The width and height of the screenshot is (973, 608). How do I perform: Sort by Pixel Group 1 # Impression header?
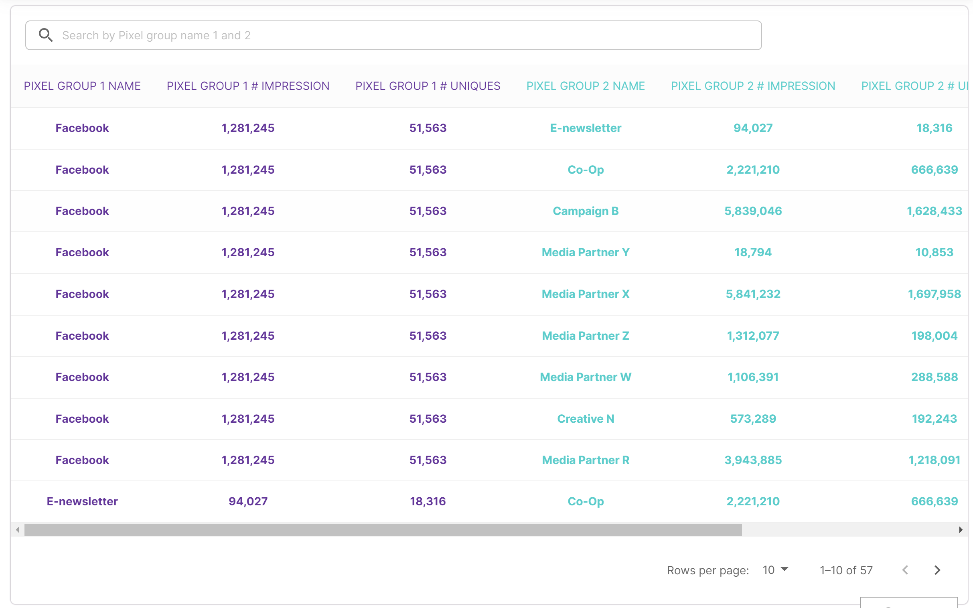tap(248, 86)
